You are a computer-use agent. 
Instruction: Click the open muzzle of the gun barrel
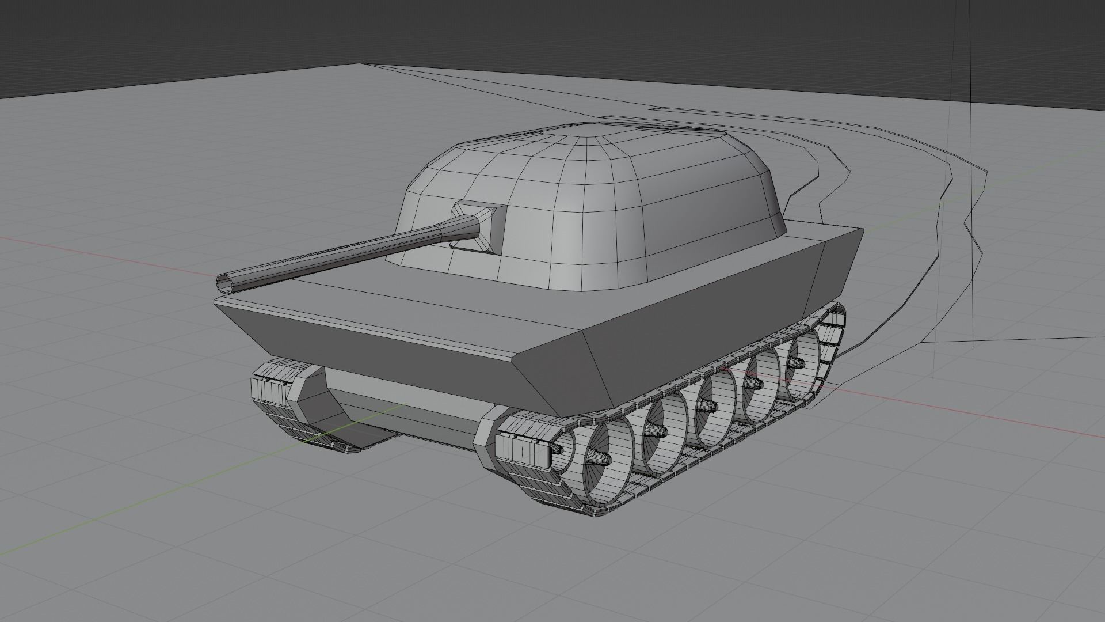224,283
